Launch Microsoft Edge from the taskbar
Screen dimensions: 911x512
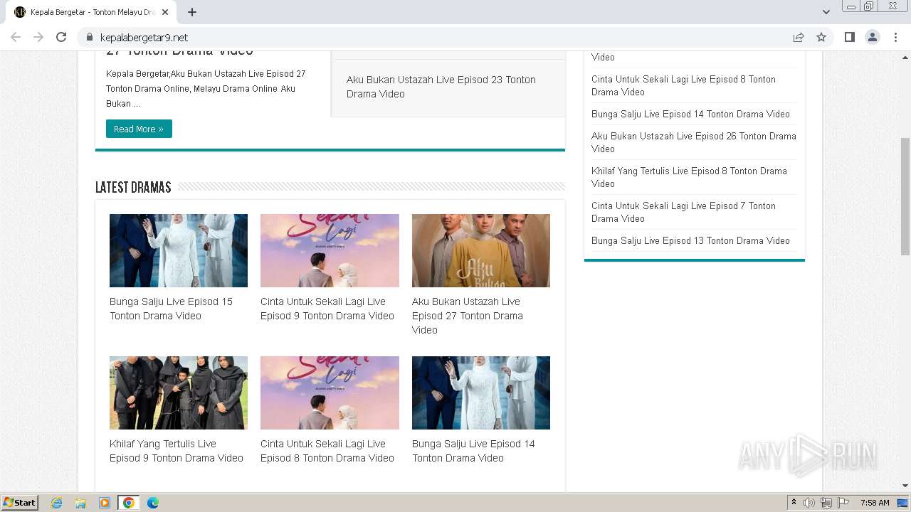click(153, 503)
